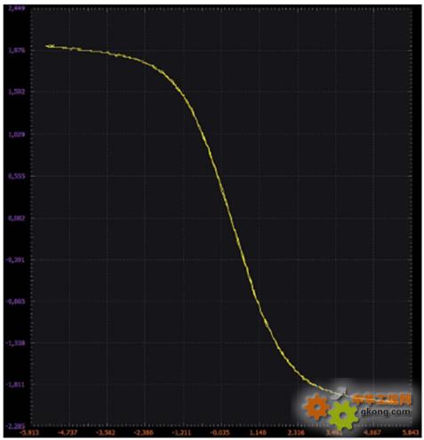Click the 0.555 y-axis tick label

[17, 176]
